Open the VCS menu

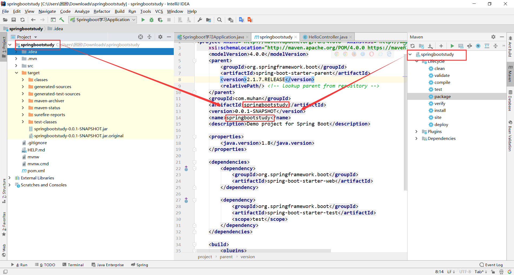pyautogui.click(x=159, y=11)
